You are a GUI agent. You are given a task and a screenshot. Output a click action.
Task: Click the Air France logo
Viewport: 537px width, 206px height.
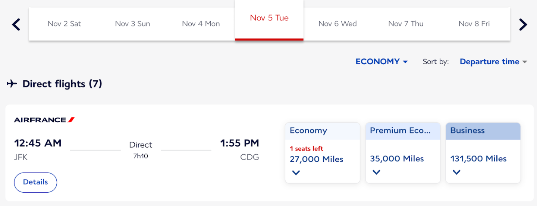pos(44,120)
